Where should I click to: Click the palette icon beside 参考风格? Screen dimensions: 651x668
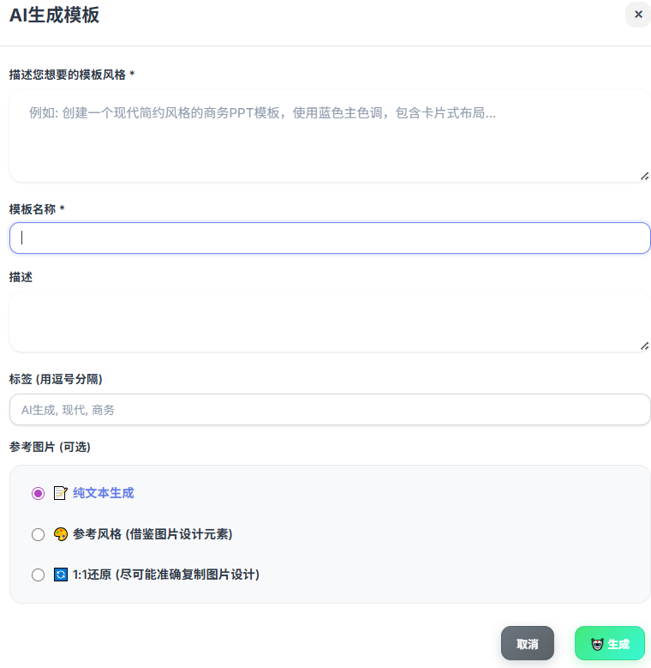pyautogui.click(x=61, y=534)
